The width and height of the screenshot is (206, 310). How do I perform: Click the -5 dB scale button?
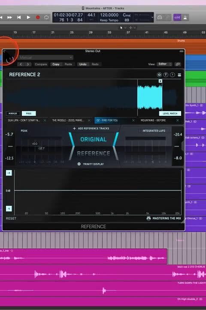tap(9, 208)
